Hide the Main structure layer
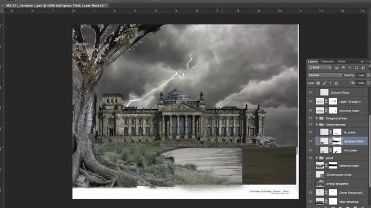Image resolution: width=371 pixels, height=208 pixels. (311, 202)
